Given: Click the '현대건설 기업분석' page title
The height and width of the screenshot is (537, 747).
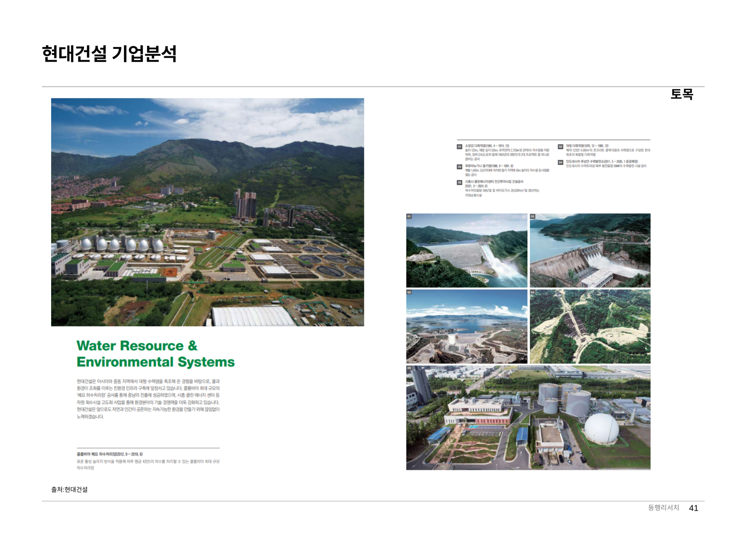Looking at the screenshot, I should point(109,53).
